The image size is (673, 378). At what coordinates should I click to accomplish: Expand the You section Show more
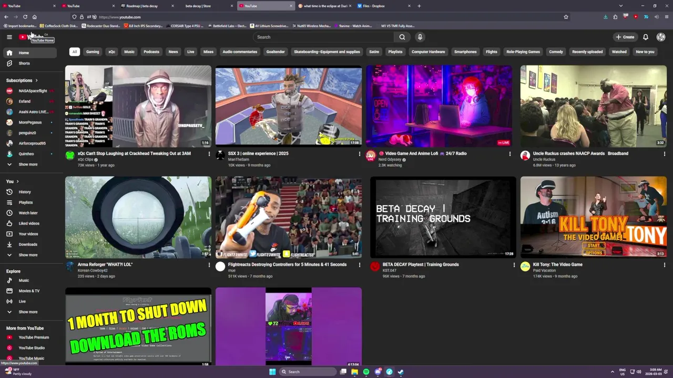[x=29, y=255]
